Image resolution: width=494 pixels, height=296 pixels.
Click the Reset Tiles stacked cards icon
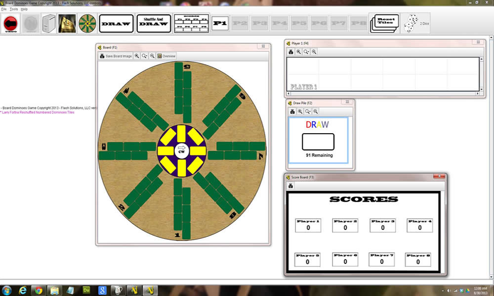click(x=384, y=23)
